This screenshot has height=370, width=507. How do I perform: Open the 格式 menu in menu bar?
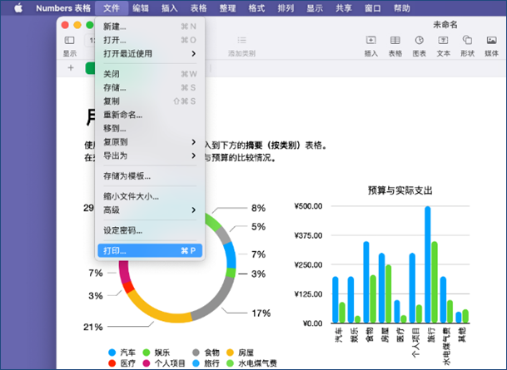256,8
